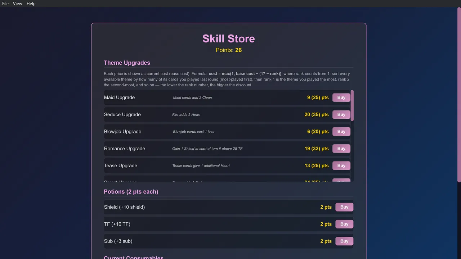Select the Maid Upgrade row name
The width and height of the screenshot is (461, 259).
[x=119, y=97]
